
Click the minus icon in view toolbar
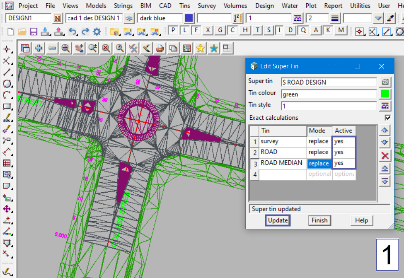point(52,48)
